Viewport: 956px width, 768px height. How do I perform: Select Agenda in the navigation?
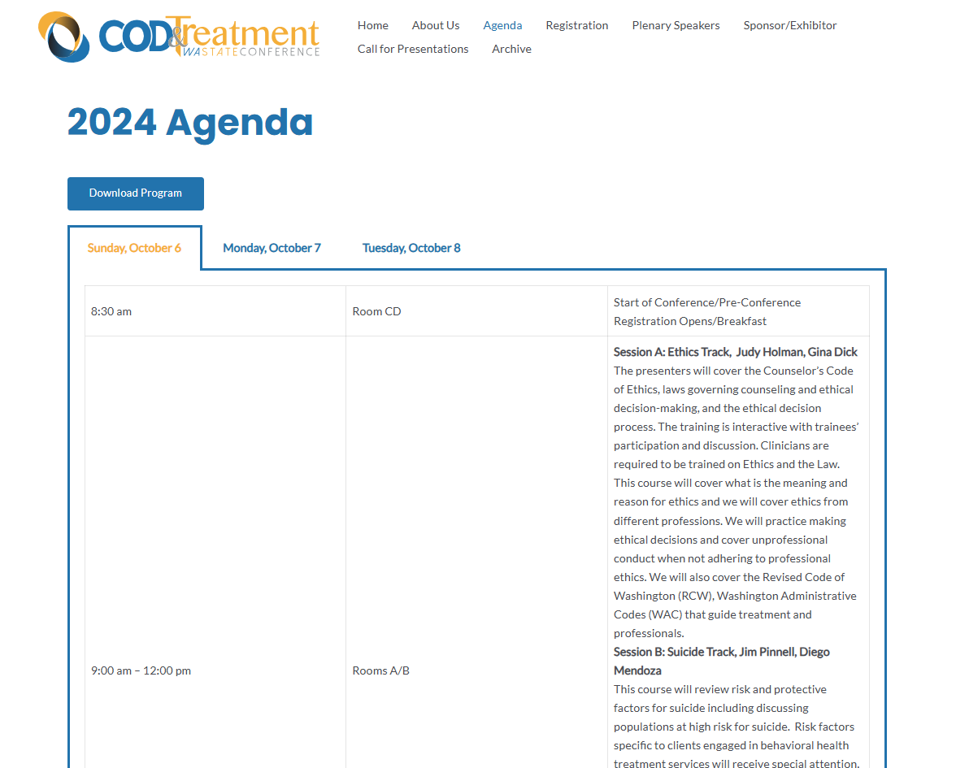coord(502,25)
